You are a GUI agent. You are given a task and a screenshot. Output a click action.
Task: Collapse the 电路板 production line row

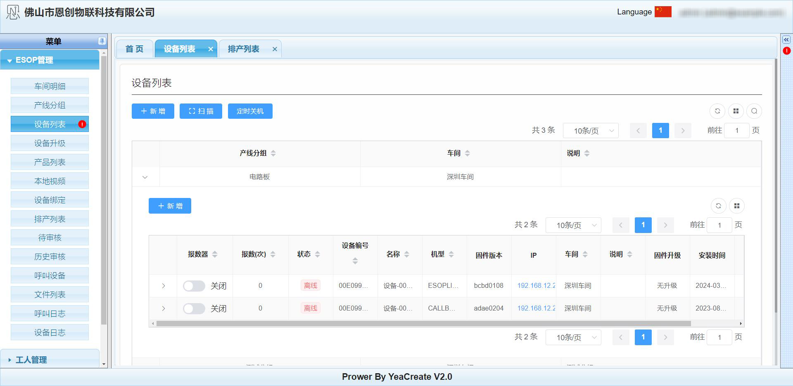[x=145, y=177]
